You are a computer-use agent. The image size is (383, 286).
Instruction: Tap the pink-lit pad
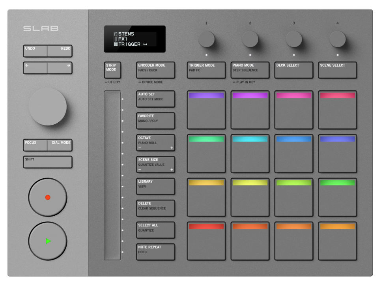coord(293,110)
